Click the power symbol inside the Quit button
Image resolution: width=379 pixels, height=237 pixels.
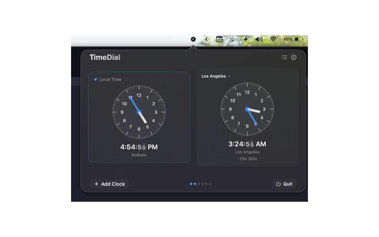pyautogui.click(x=278, y=184)
